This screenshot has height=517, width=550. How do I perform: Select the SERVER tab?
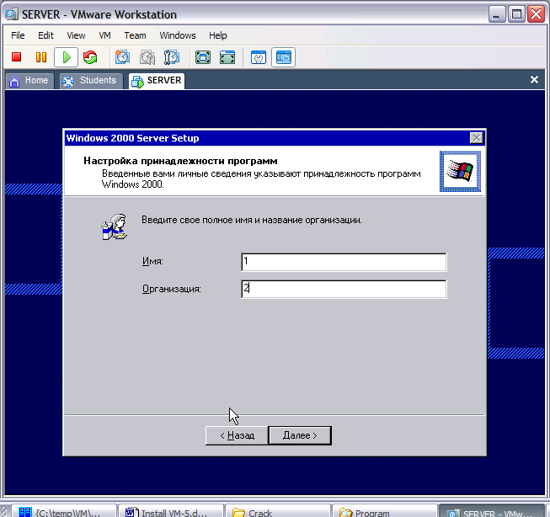(157, 81)
